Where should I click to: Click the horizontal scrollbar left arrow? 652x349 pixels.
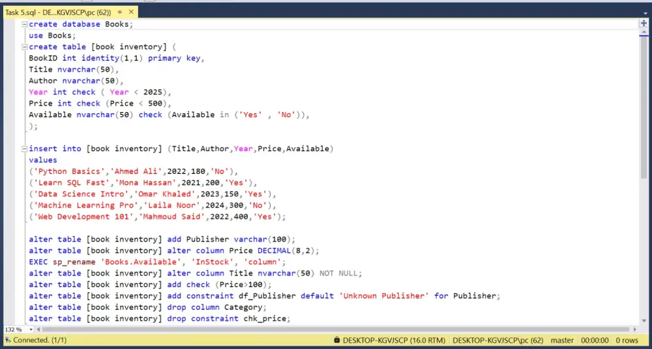pyautogui.click(x=38, y=329)
